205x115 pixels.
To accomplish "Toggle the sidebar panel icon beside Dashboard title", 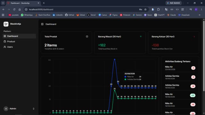I will coord(42,24).
